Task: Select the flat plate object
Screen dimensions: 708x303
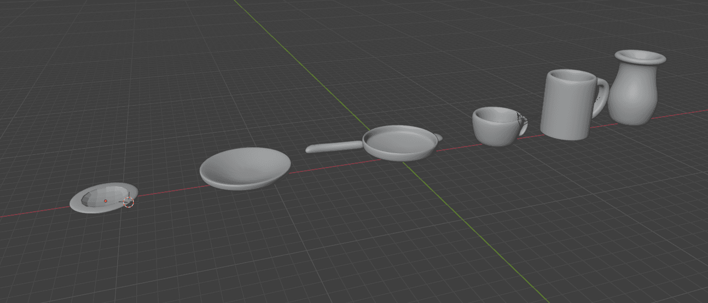Action: point(103,197)
